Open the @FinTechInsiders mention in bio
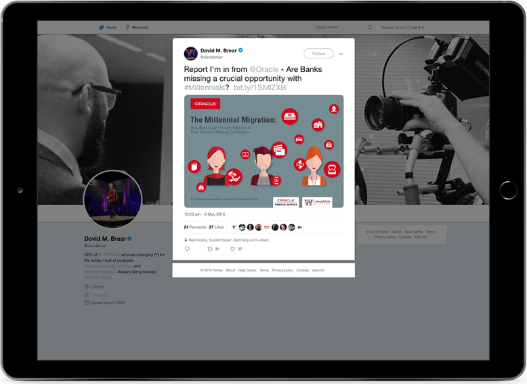Image resolution: width=527 pixels, height=384 pixels. (100, 266)
